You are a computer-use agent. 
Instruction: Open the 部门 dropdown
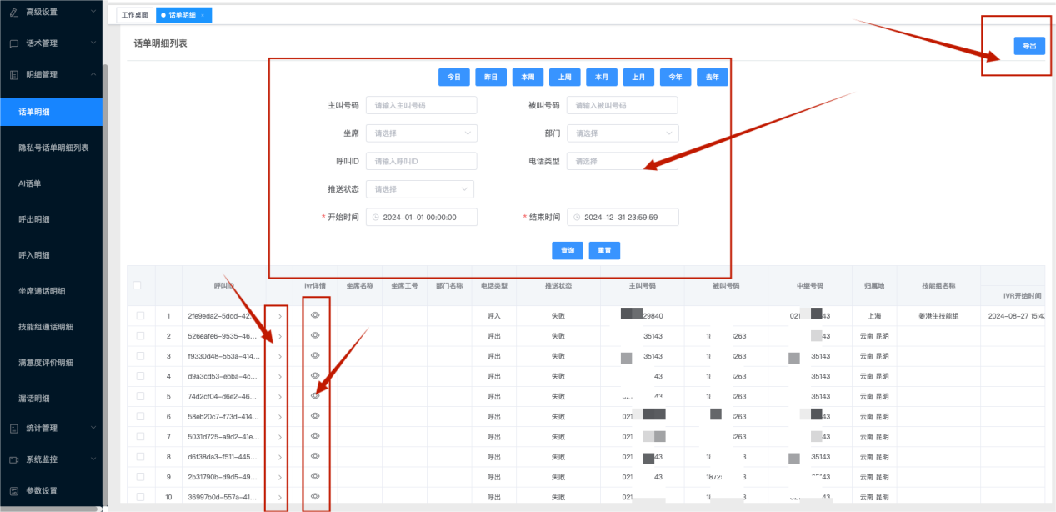(x=623, y=133)
